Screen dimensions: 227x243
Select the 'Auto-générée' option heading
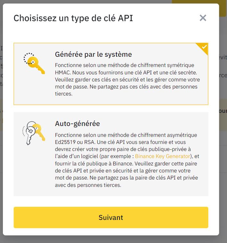77,123
